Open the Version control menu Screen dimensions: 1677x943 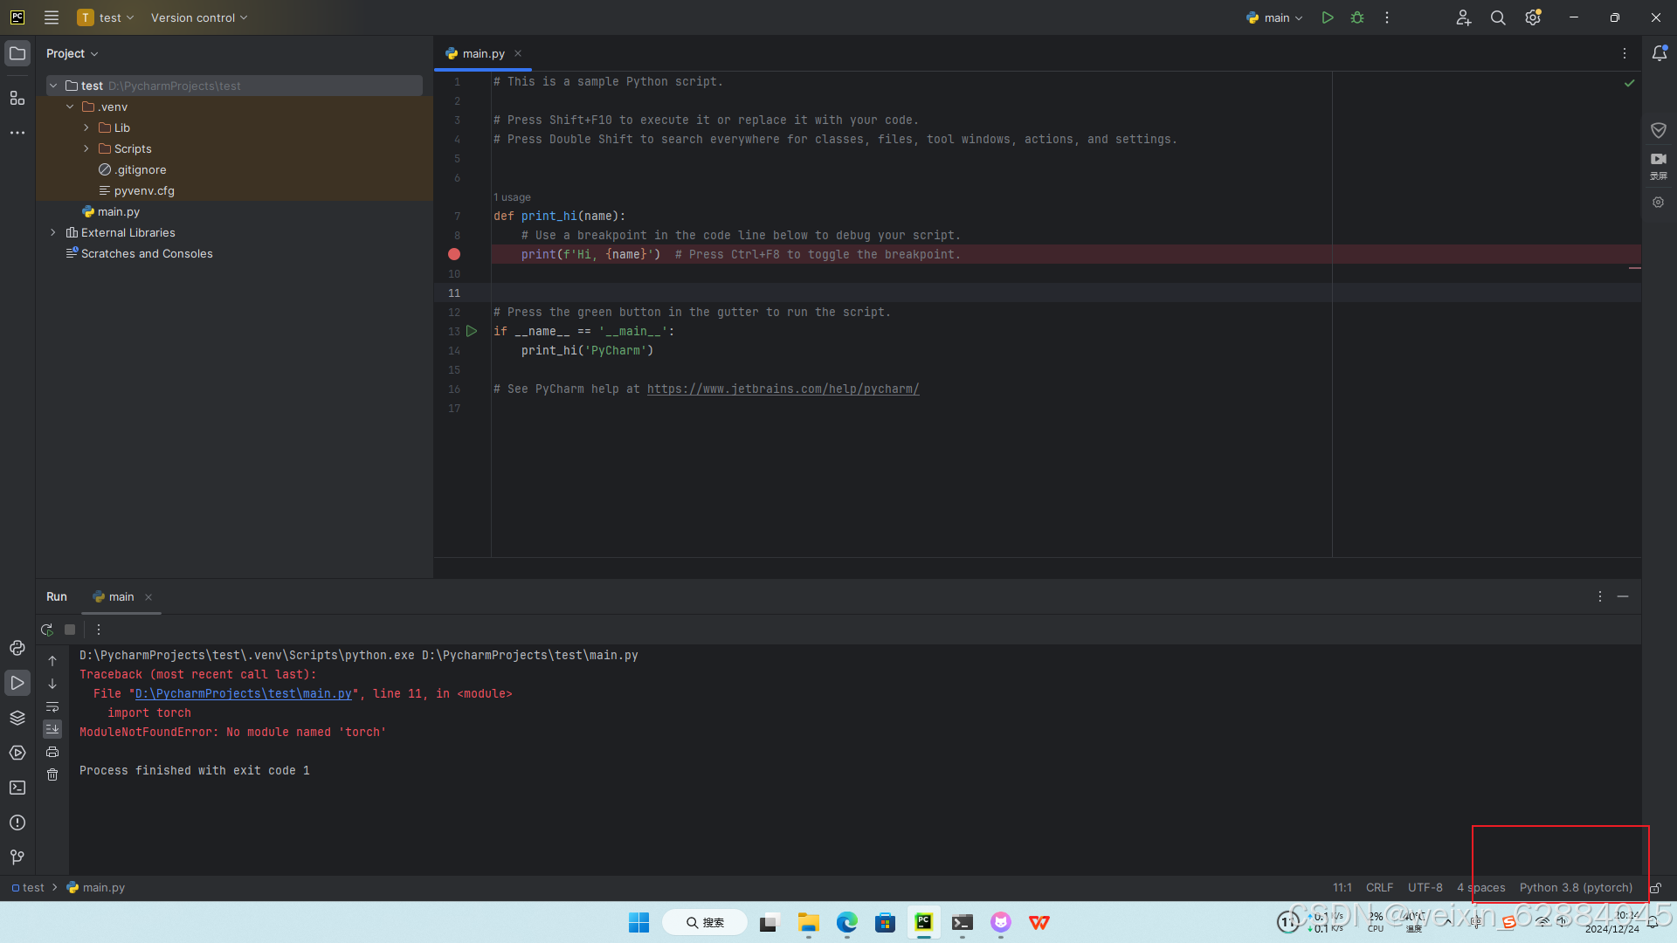[198, 17]
